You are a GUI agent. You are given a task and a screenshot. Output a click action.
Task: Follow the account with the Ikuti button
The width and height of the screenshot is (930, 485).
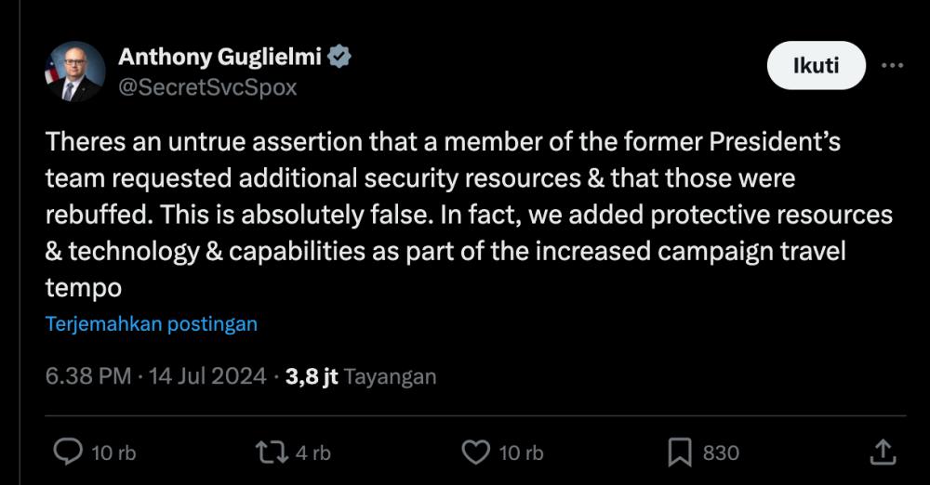coord(817,65)
